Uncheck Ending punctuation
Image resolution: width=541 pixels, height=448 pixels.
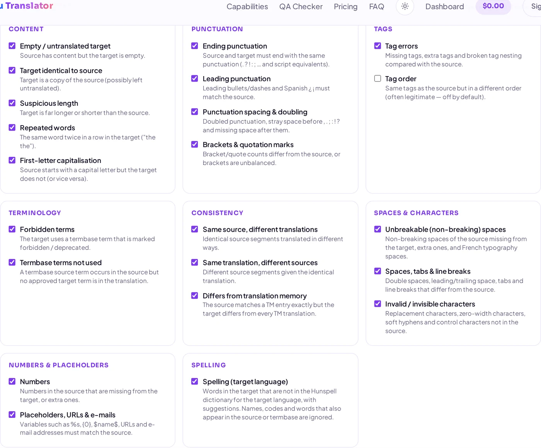click(x=195, y=46)
